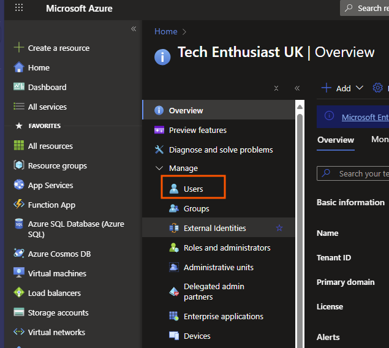Click the Microsoft Azure title
389x348 pixels.
79,9
